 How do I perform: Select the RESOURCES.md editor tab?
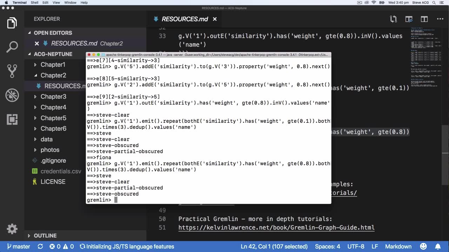pyautogui.click(x=185, y=19)
